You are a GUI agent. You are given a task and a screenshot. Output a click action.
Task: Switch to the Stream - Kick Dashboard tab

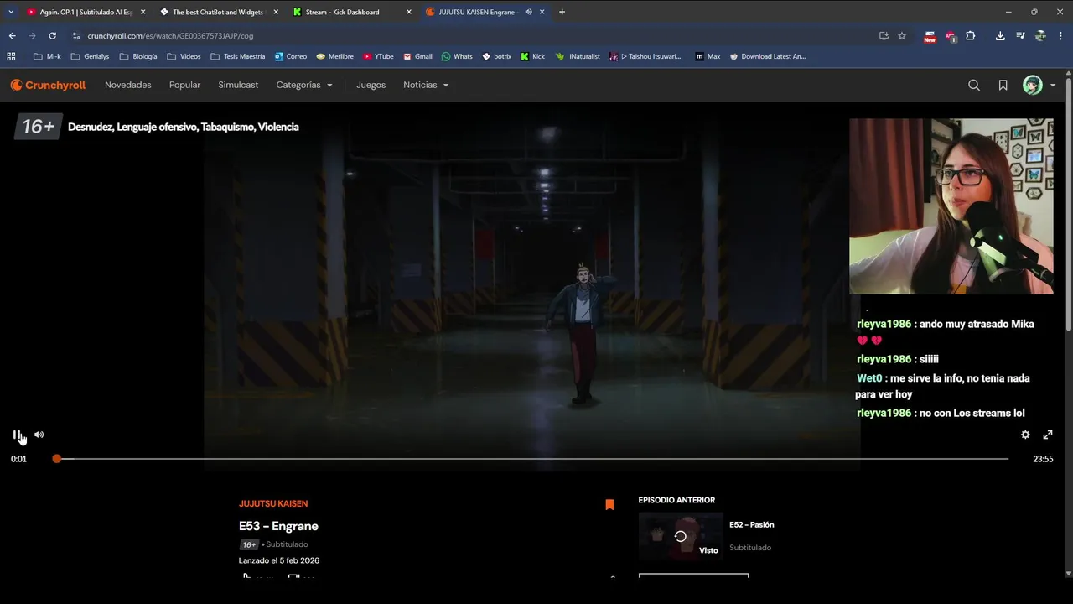[x=352, y=12]
